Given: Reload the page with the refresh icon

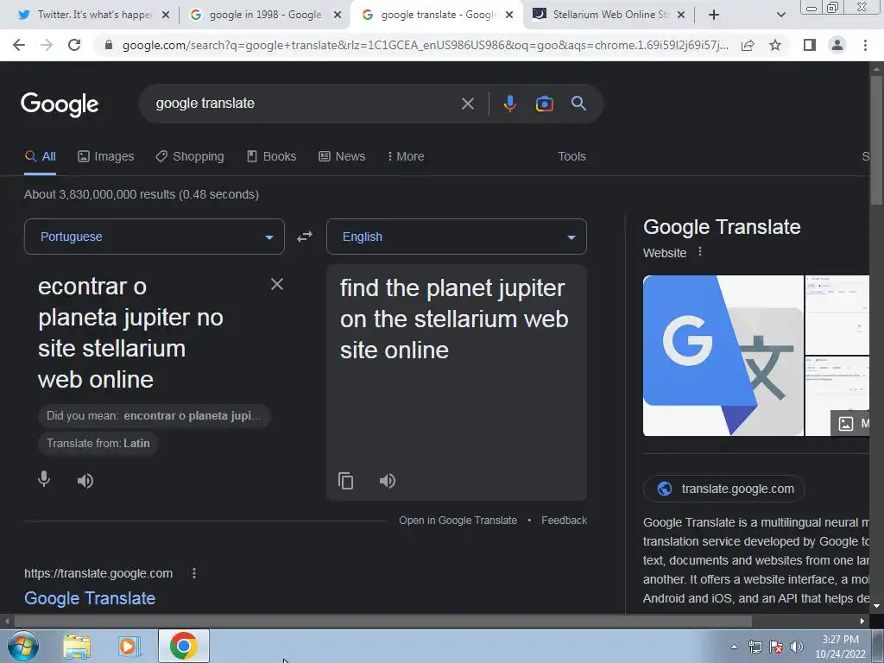Looking at the screenshot, I should (74, 45).
